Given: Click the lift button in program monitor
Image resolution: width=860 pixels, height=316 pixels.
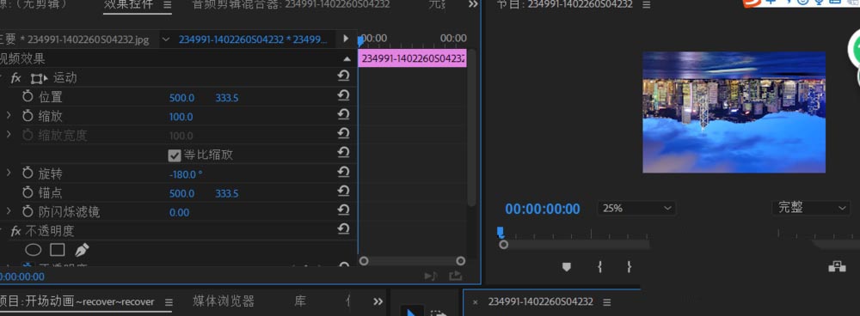Looking at the screenshot, I should [x=837, y=267].
